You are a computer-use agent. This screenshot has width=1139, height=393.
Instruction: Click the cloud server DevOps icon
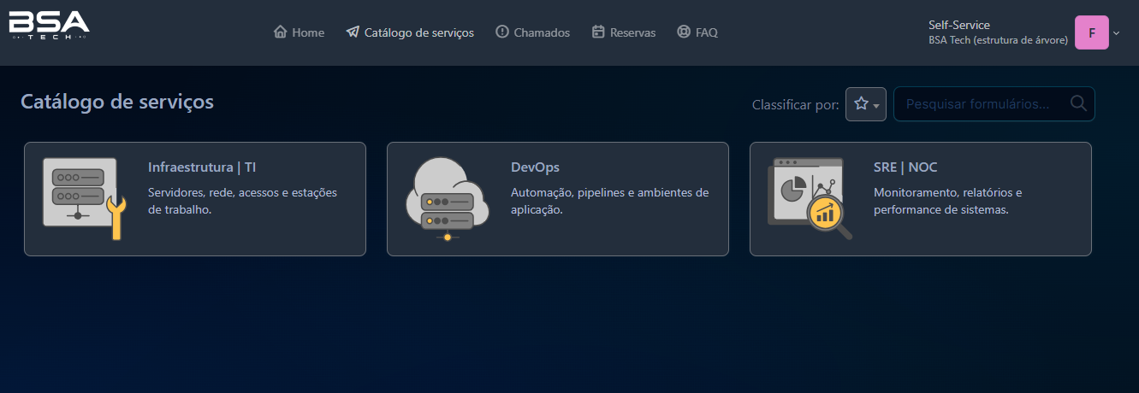(x=446, y=200)
